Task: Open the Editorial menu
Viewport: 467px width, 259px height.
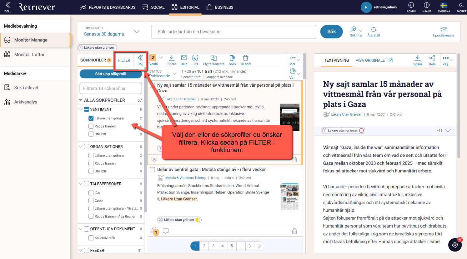Action: point(185,7)
